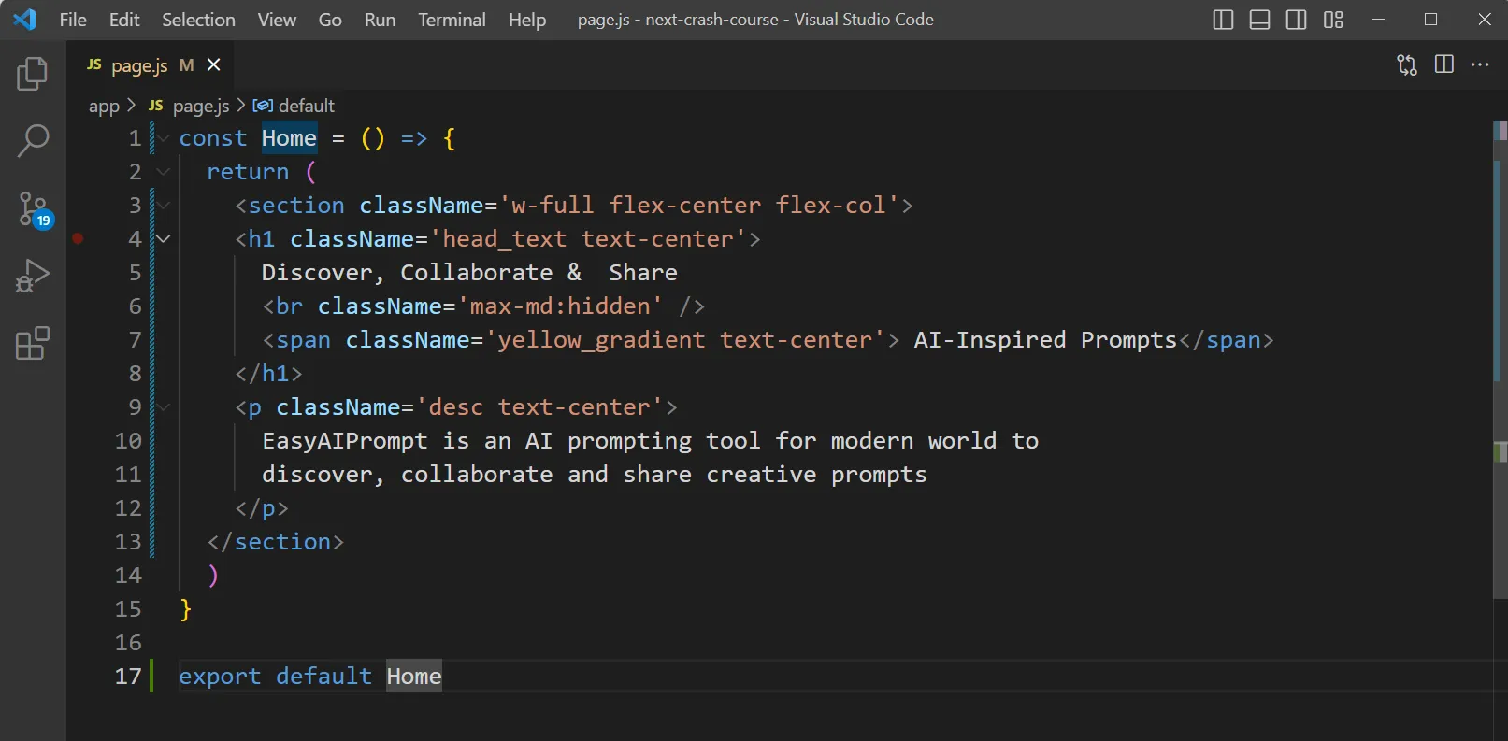Click the 'head_text text-center' string

tap(588, 239)
